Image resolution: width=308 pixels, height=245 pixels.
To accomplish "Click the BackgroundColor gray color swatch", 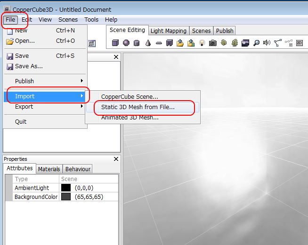I will 66,197.
